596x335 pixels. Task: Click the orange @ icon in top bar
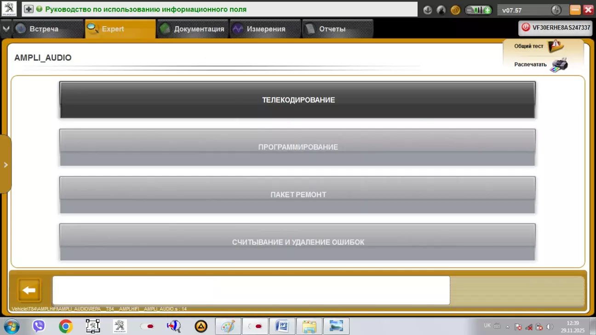[455, 10]
